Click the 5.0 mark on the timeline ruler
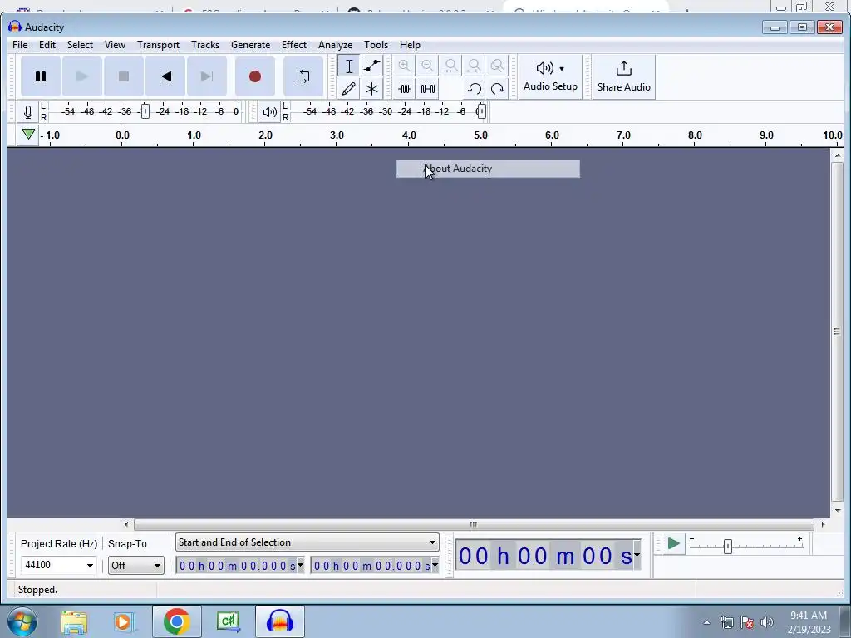The height and width of the screenshot is (638, 851). coord(480,135)
